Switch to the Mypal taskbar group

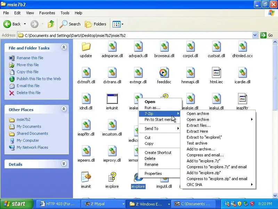[103, 204]
